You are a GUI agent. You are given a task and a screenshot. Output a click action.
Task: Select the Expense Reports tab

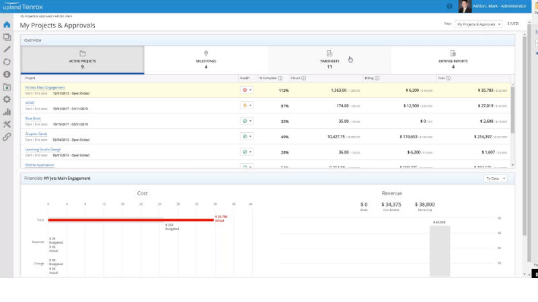coord(453,60)
